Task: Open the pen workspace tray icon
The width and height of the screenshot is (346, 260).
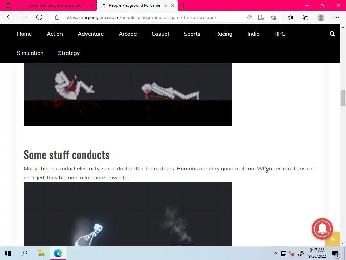Action: 301,253
